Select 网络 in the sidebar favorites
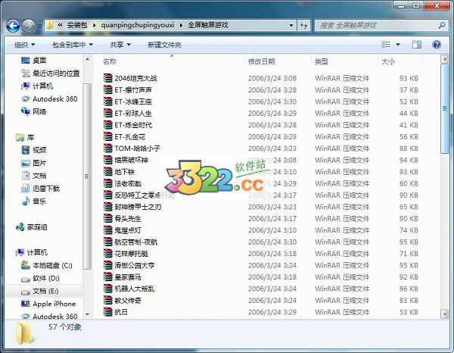The image size is (454, 353). [33, 111]
